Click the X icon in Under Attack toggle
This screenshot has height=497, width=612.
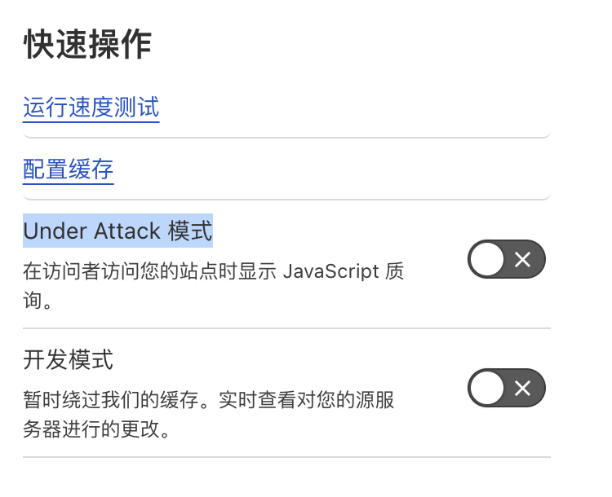click(x=522, y=259)
